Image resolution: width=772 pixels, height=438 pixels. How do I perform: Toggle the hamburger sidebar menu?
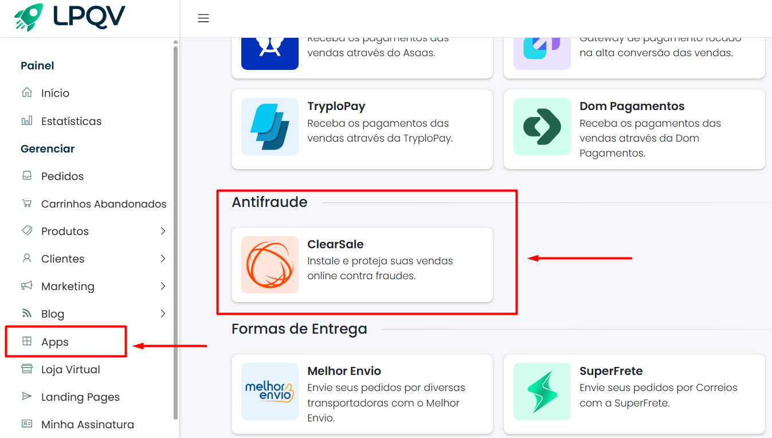pyautogui.click(x=203, y=18)
